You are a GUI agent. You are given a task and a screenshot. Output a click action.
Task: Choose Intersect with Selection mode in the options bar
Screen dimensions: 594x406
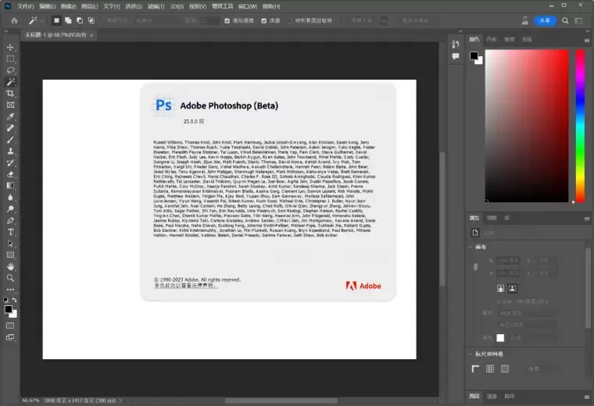(91, 20)
